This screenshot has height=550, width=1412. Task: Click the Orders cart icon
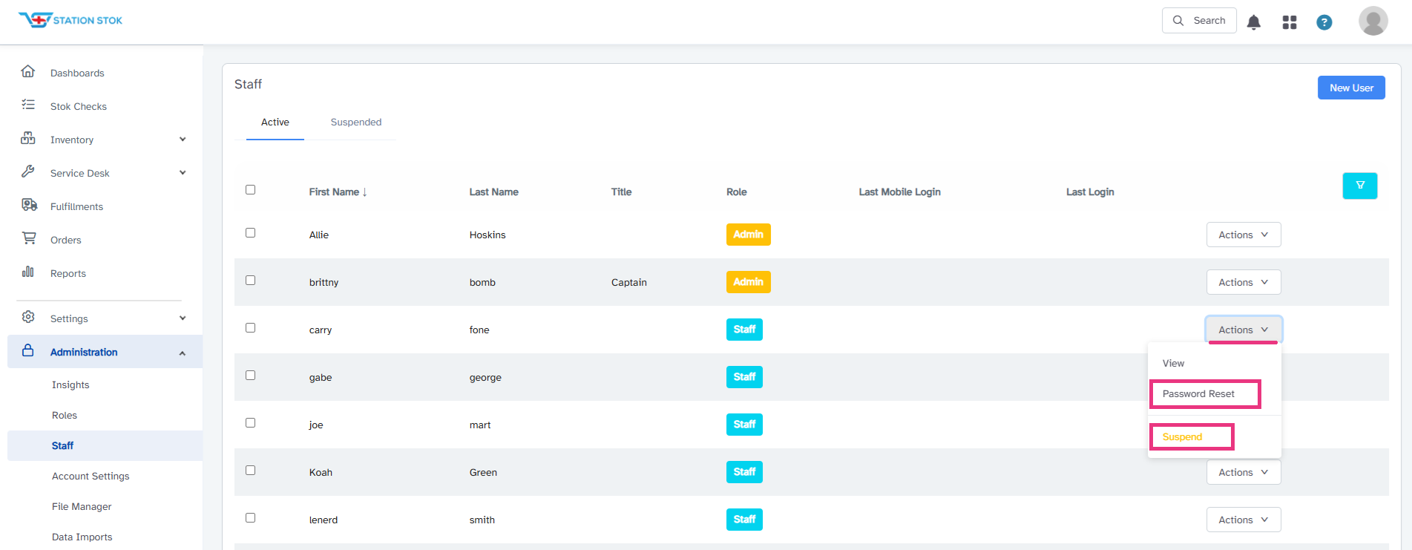point(29,238)
